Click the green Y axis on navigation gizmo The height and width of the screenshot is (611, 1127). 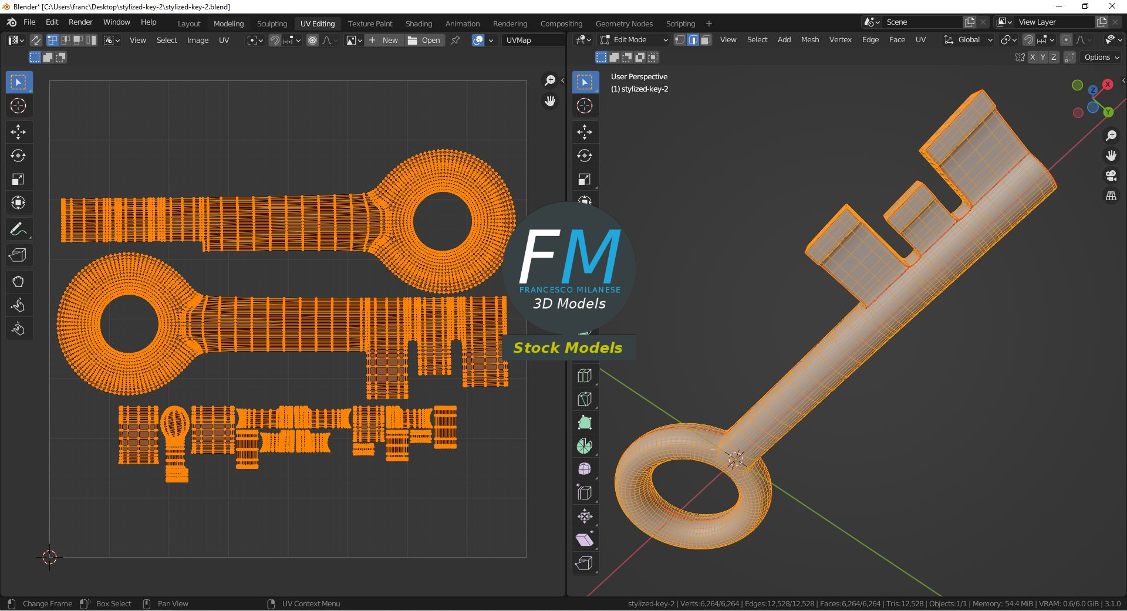(1108, 112)
